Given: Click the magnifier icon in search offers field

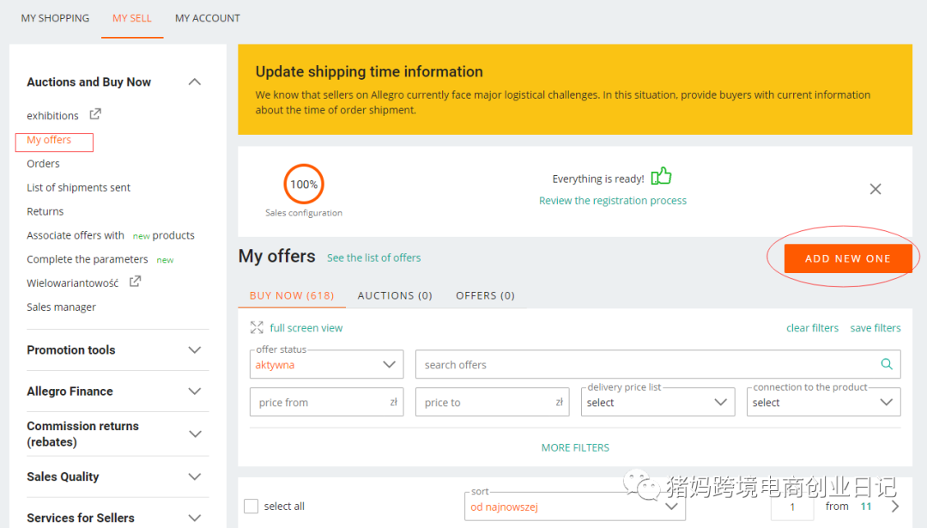Looking at the screenshot, I should (887, 364).
